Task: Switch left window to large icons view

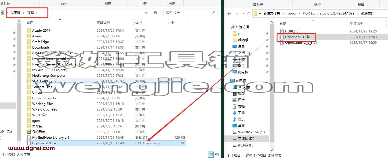Action: point(216,155)
